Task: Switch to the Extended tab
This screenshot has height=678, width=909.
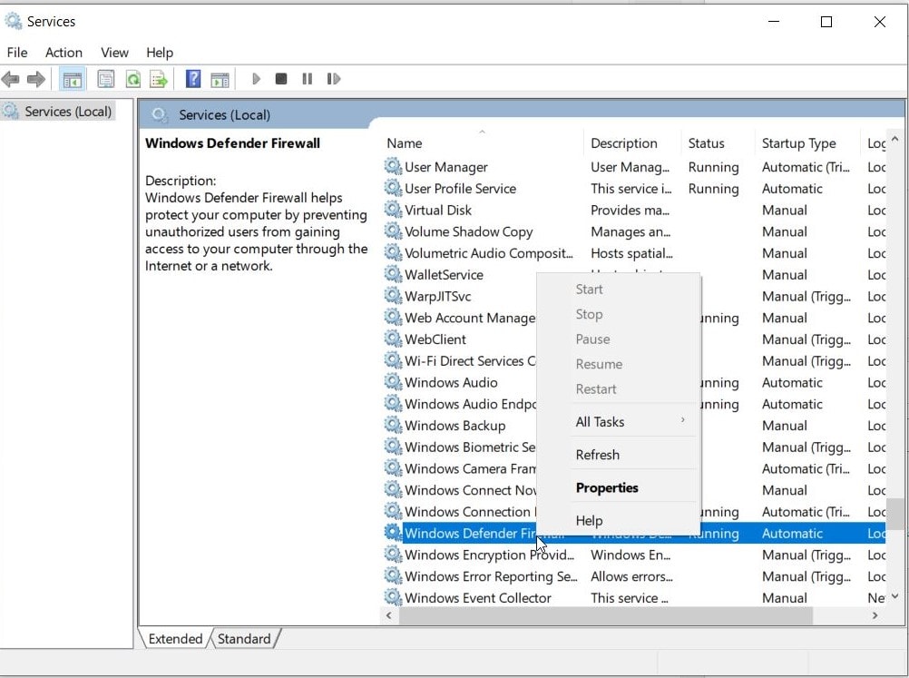Action: pyautogui.click(x=175, y=639)
